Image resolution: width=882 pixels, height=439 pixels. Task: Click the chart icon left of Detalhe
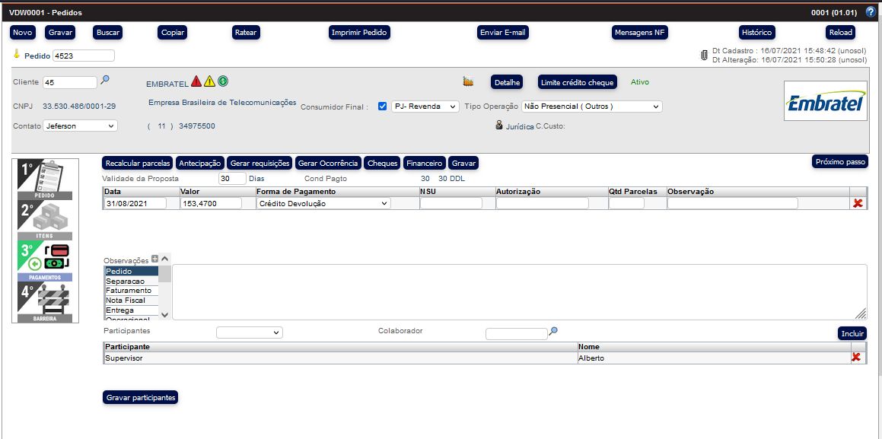(x=468, y=81)
